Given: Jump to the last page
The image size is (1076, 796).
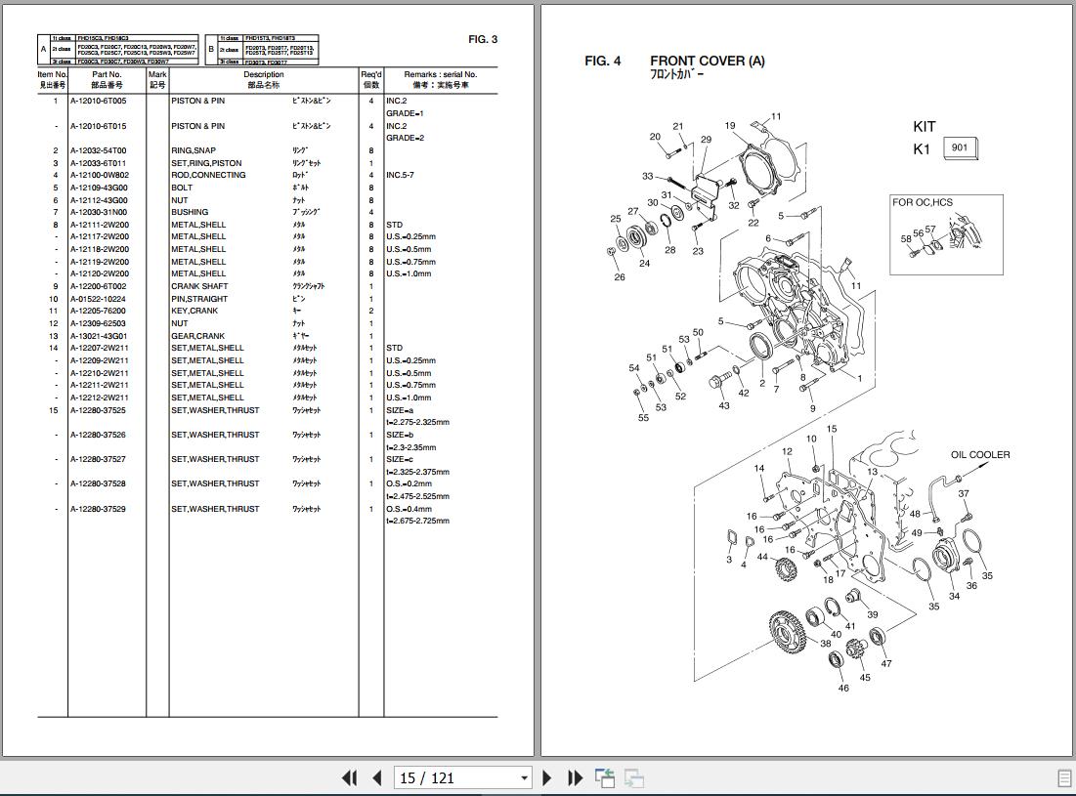Looking at the screenshot, I should point(574,777).
